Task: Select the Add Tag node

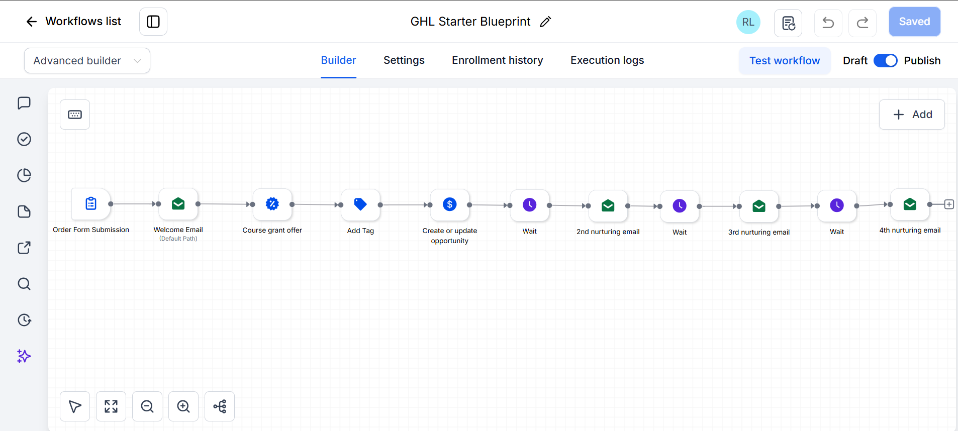Action: coord(360,204)
